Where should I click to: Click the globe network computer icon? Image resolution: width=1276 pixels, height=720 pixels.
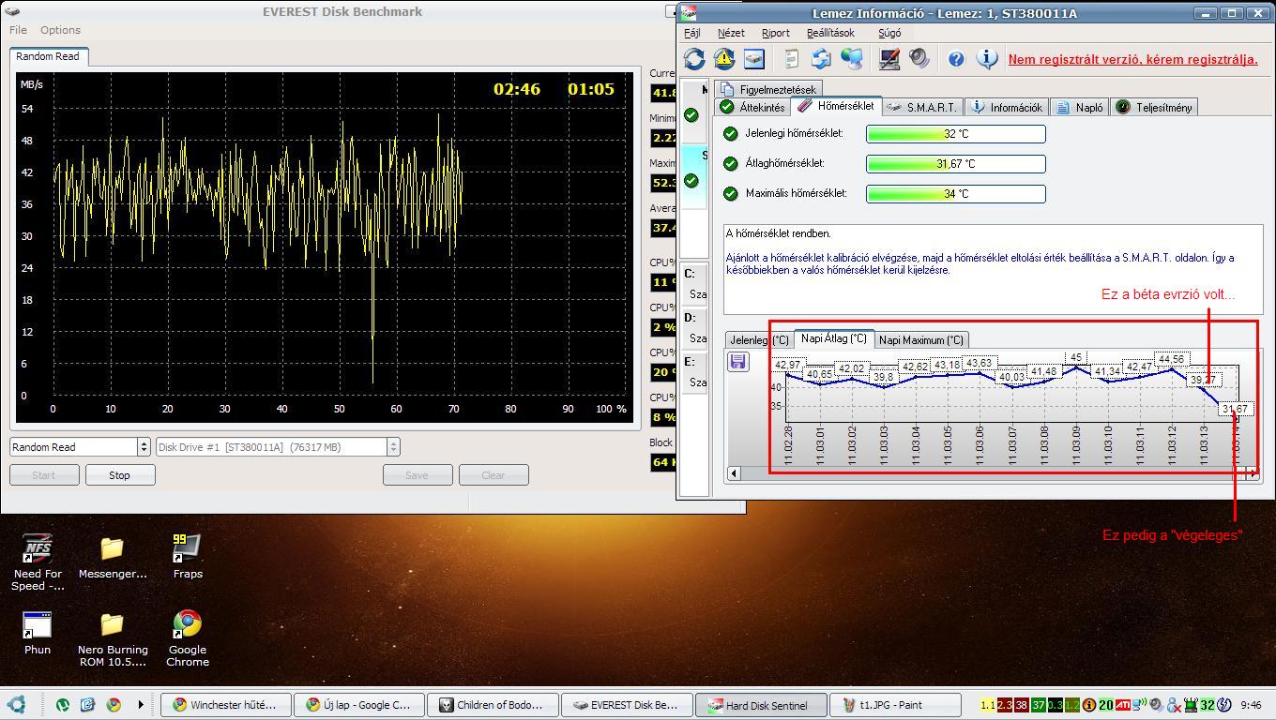(x=851, y=59)
